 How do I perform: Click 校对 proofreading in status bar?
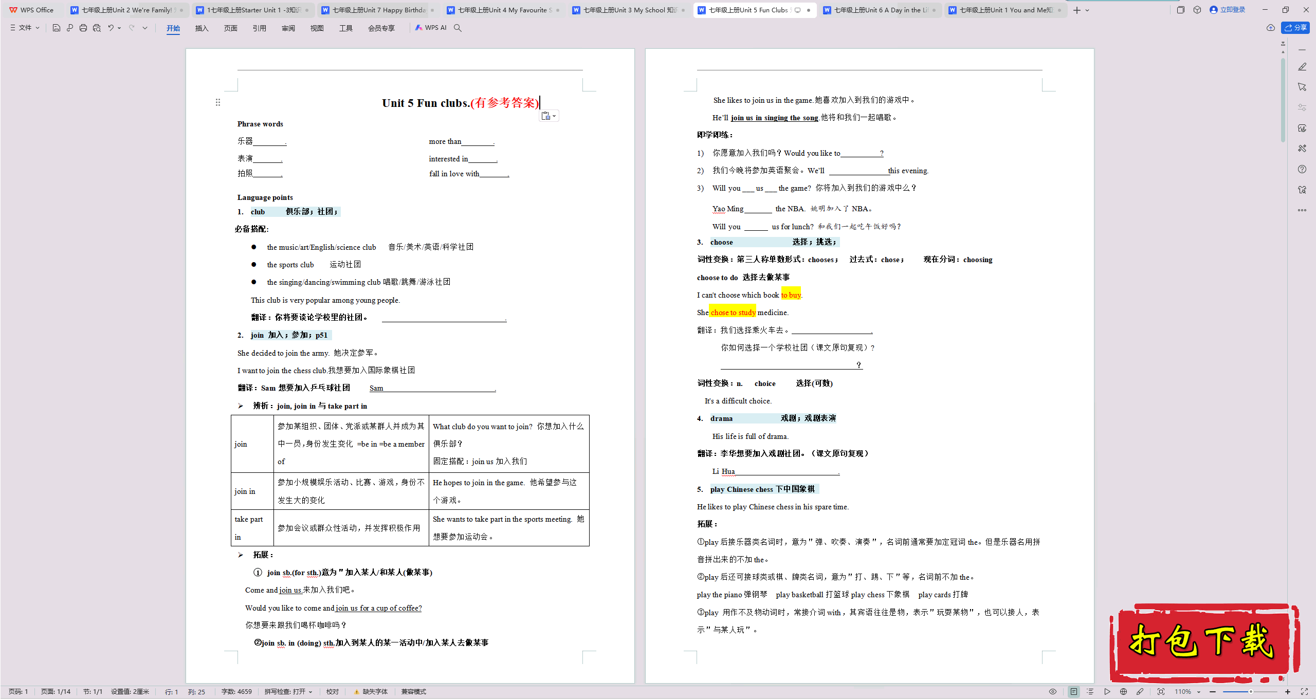(x=333, y=692)
